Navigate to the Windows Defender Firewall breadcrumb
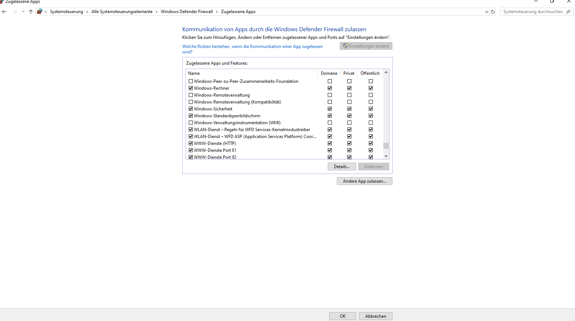The height and width of the screenshot is (321, 575). click(x=187, y=12)
